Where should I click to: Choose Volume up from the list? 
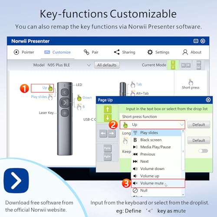(x=156, y=176)
